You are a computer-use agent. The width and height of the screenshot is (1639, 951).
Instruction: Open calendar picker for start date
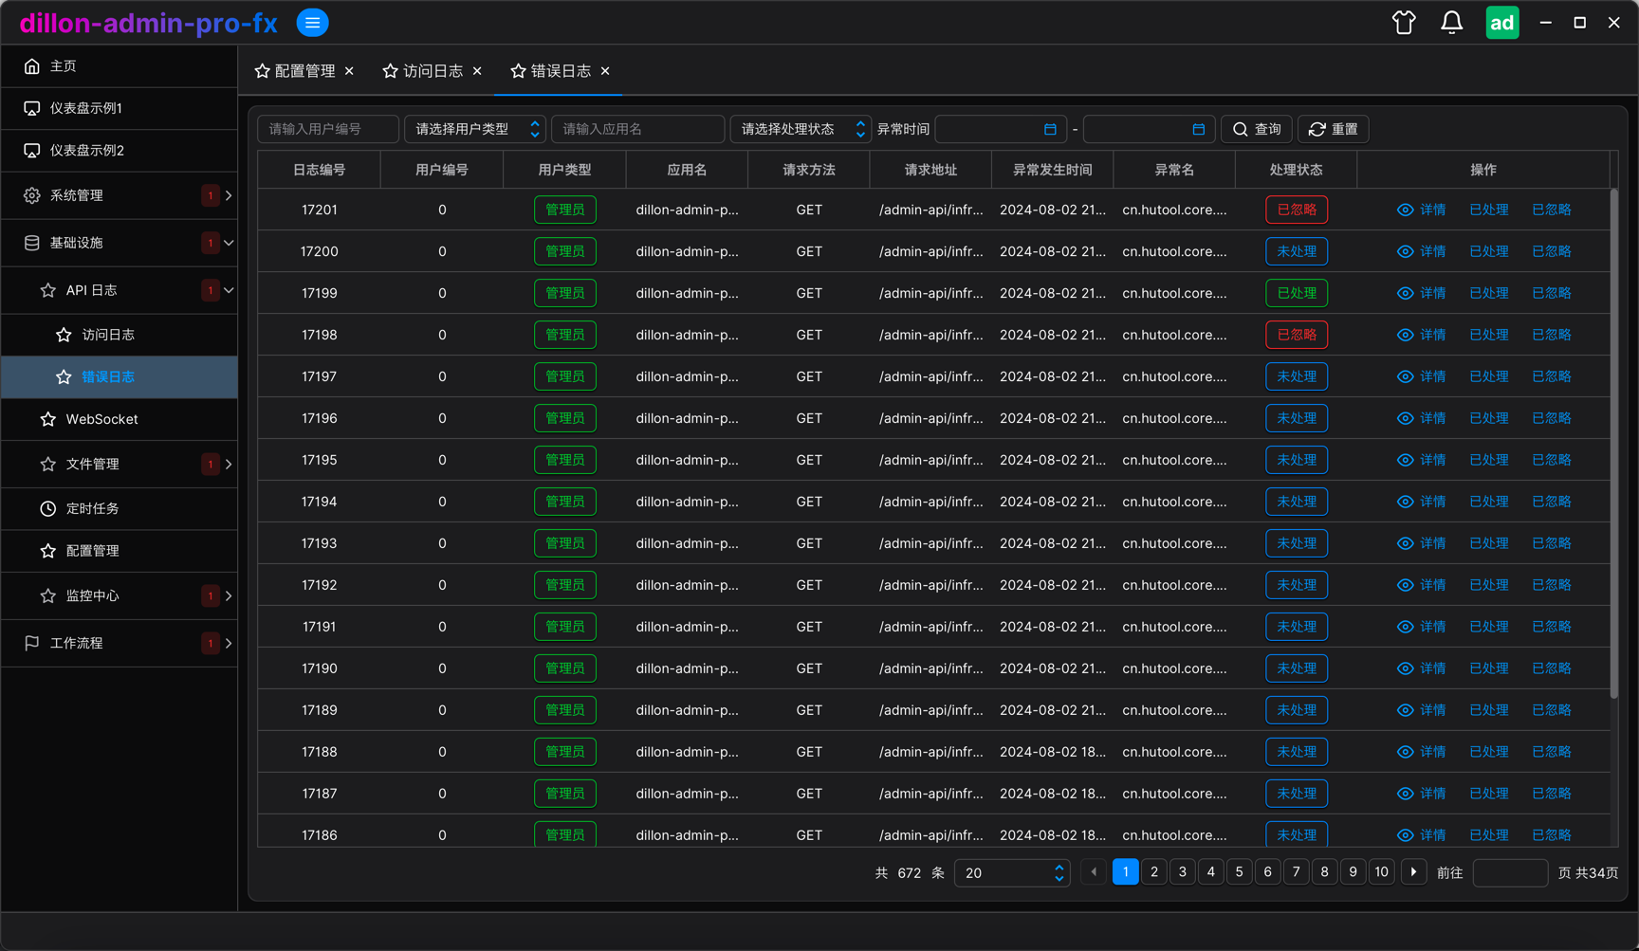pos(1050,129)
